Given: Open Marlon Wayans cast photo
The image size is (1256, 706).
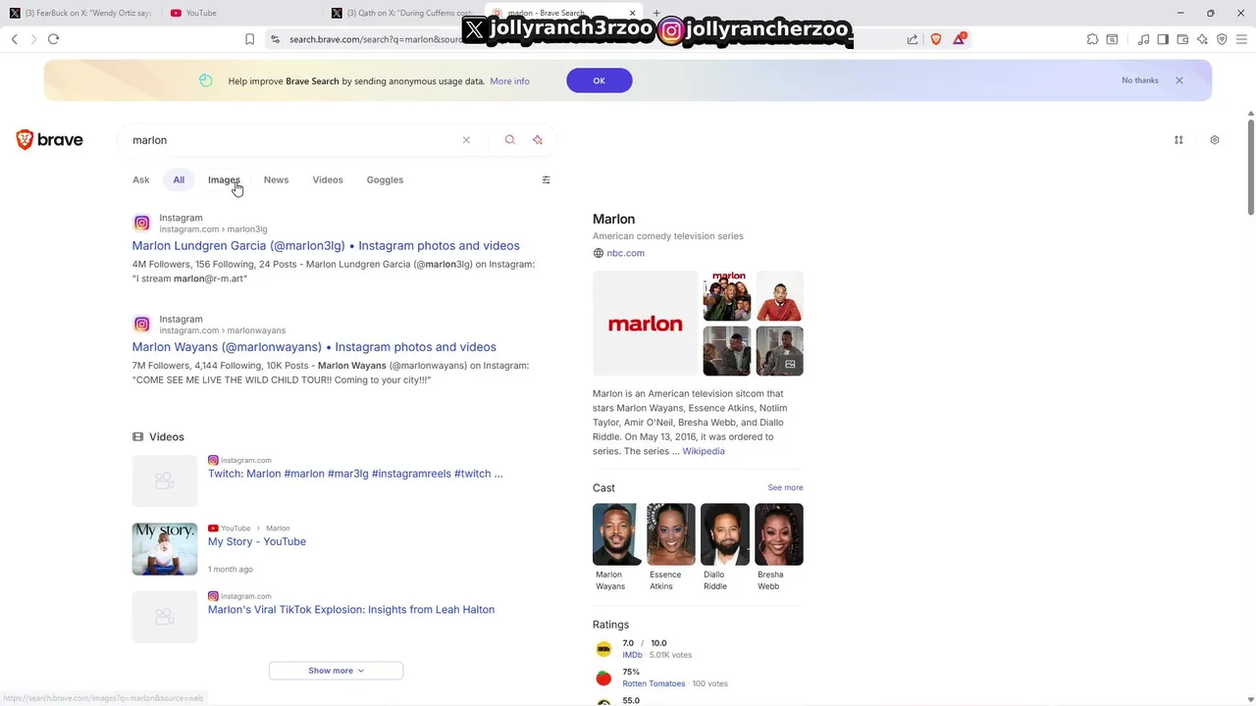Looking at the screenshot, I should [617, 534].
